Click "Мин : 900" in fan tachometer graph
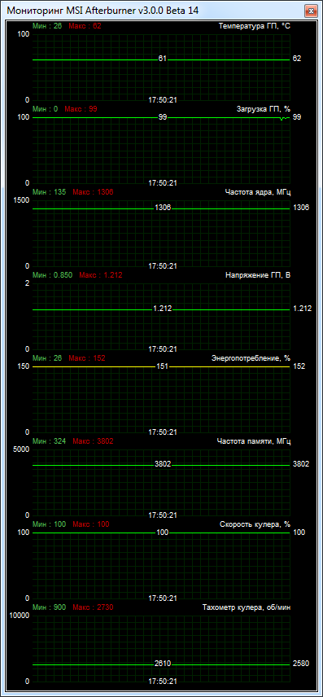 click(50, 607)
